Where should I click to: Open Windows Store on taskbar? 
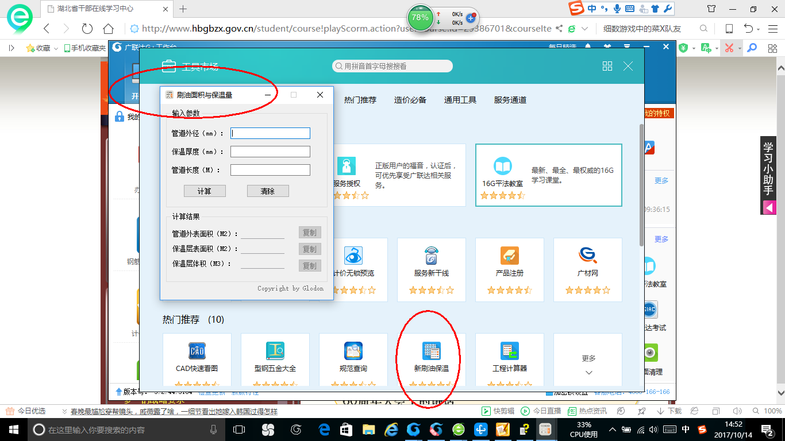tap(346, 430)
